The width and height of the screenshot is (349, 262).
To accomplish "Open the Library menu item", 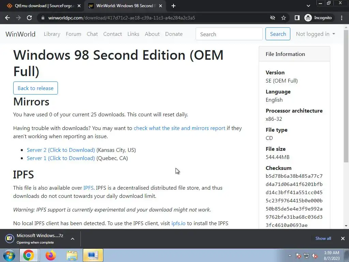I will [x=52, y=34].
